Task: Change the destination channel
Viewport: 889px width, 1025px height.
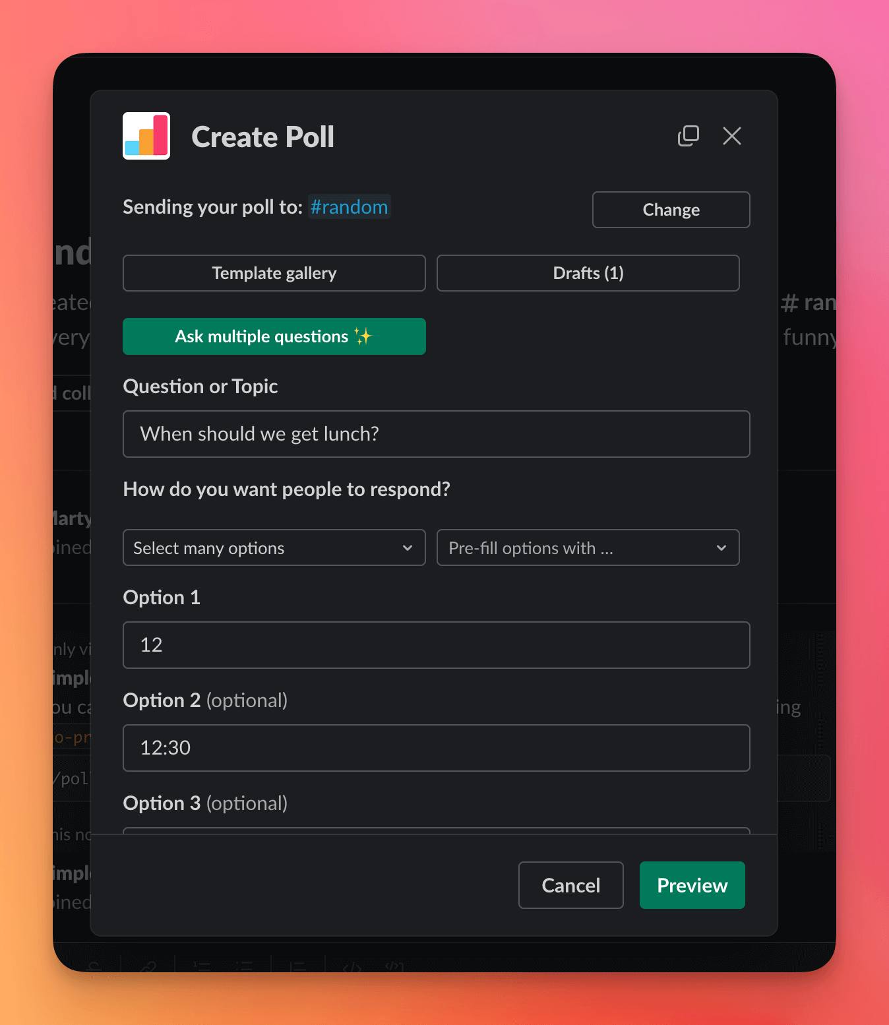Action: click(x=671, y=209)
